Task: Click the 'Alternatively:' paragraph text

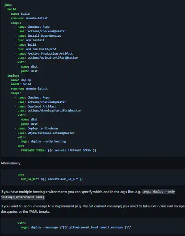Action: (x=11, y=163)
